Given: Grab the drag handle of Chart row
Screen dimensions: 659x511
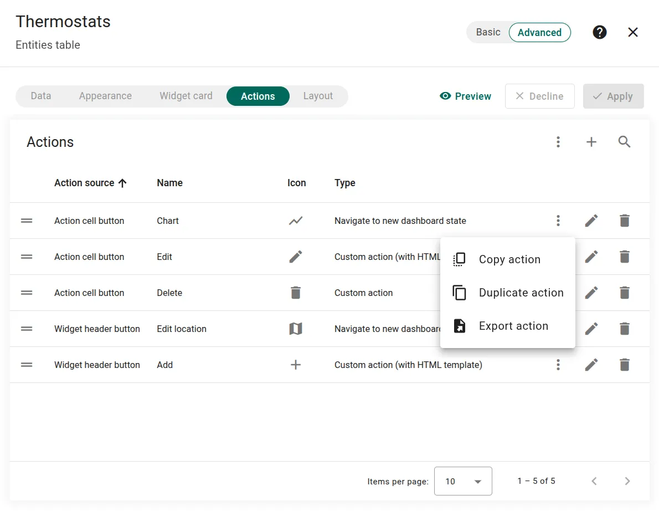Looking at the screenshot, I should (27, 221).
